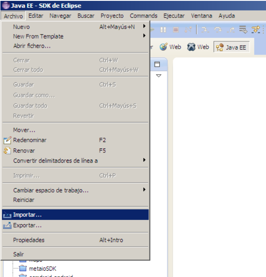Select metaioSDK project in tree
This screenshot has width=266, height=277.
43,269
